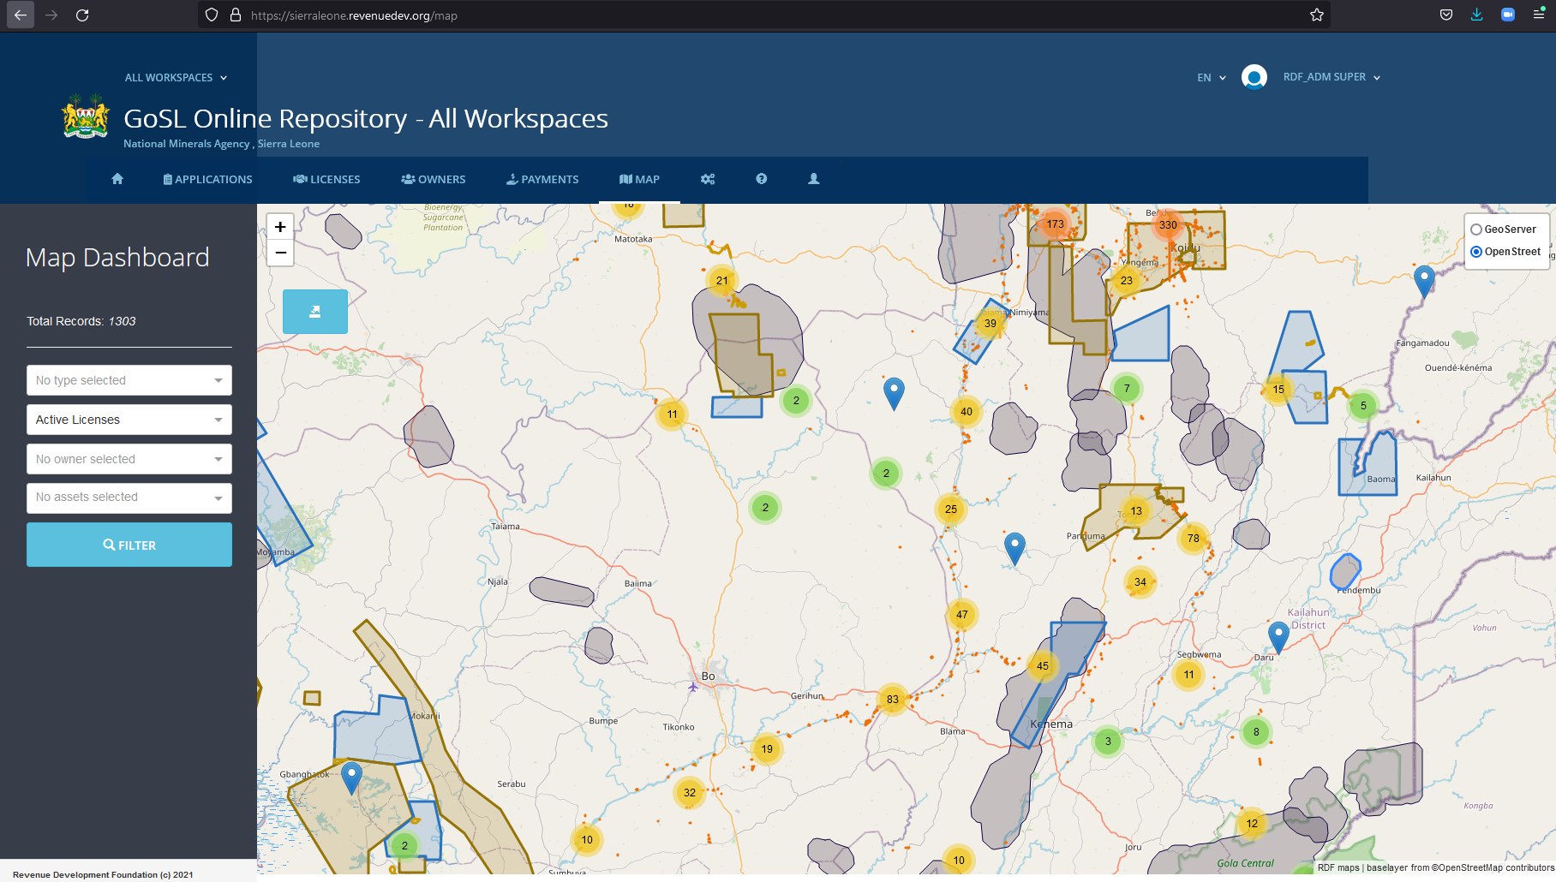The image size is (1556, 882).
Task: Click the cluster marker labeled 78
Action: [x=1194, y=539]
